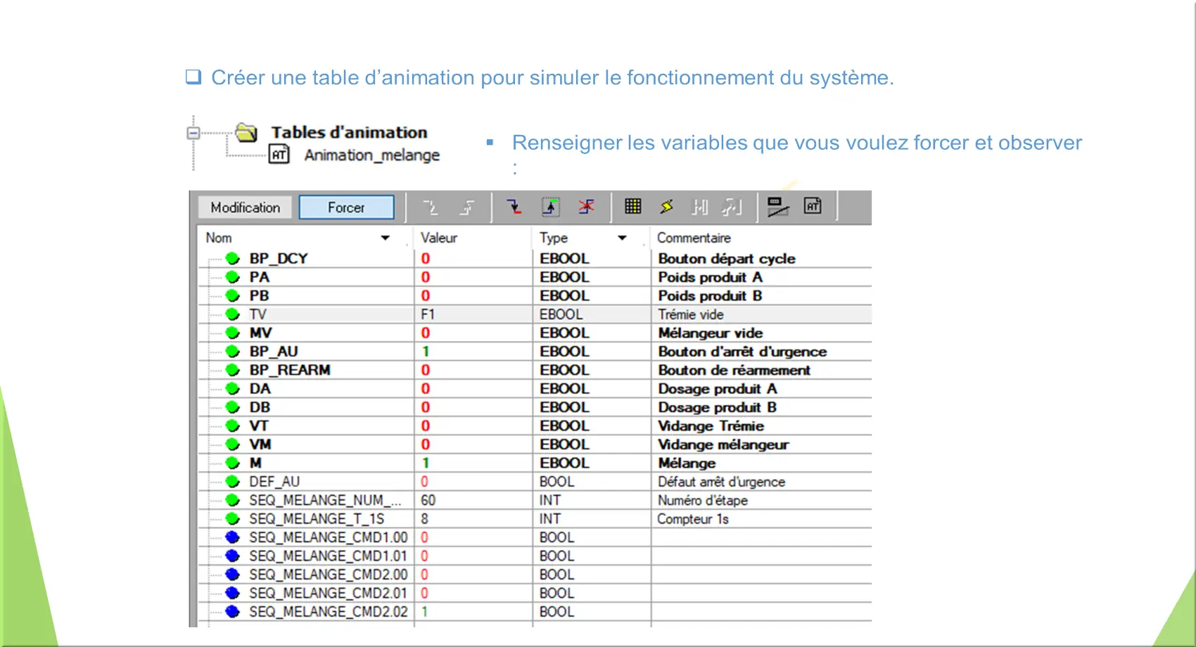
Task: Click green icon of BP_AU row
Action: pos(233,352)
